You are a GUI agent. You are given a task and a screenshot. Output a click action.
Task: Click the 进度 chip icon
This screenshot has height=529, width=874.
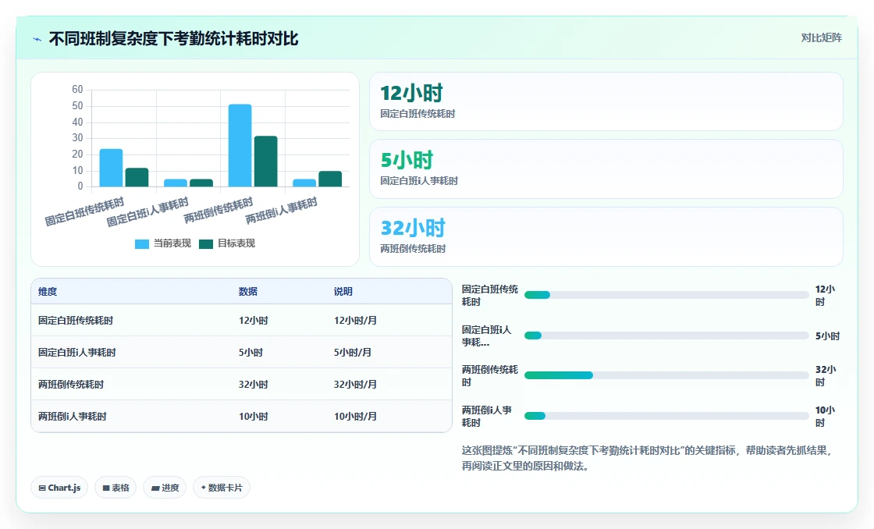(155, 488)
